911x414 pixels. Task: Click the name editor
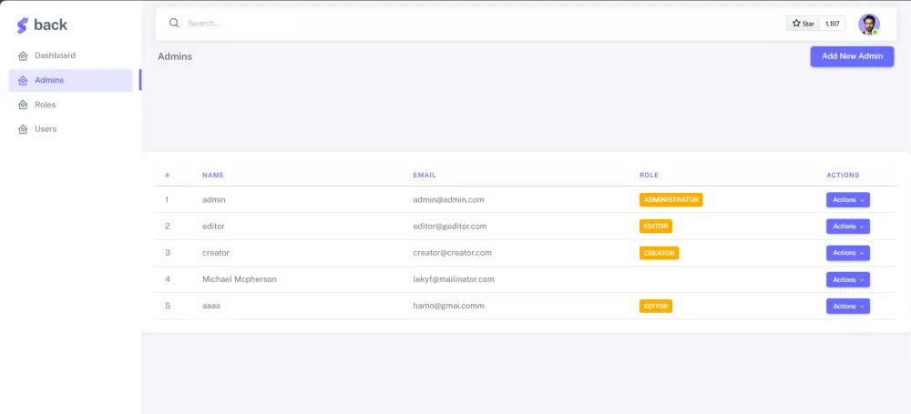[x=213, y=227]
